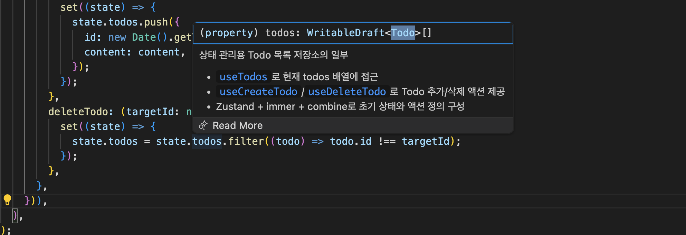Click the Read More button

[237, 125]
